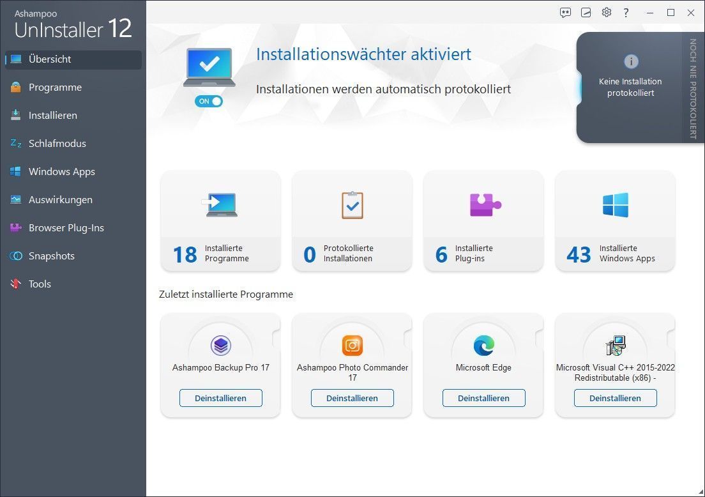This screenshot has height=497, width=705.
Task: Open the 18 Installierte Programme tile
Action: [x=220, y=221]
